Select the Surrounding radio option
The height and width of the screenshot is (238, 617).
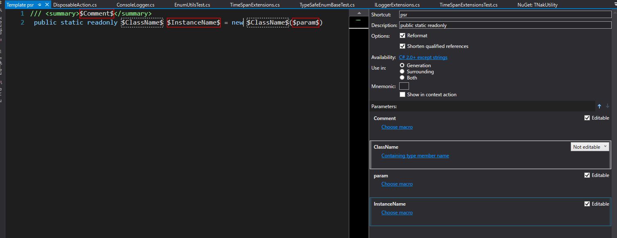[402, 72]
